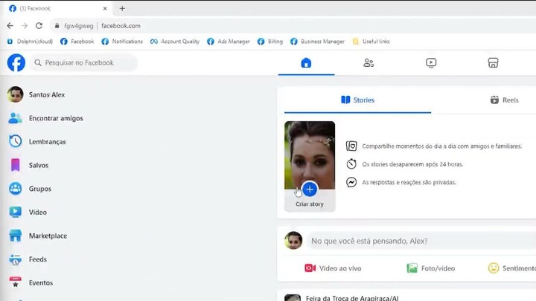Click the browser forward arrow
536x301 pixels.
pos(25,25)
